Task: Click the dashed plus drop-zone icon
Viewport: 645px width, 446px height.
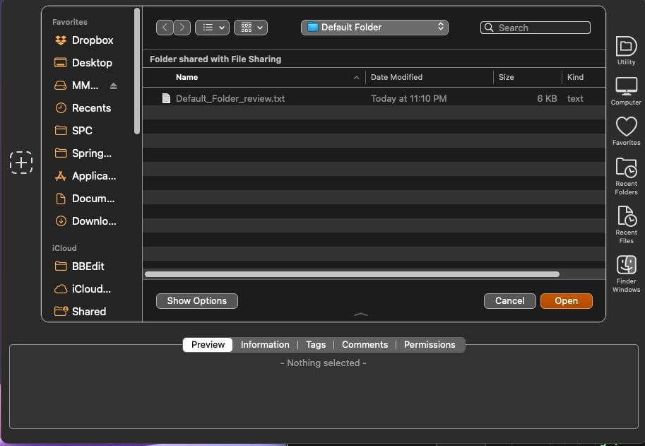Action: pos(21,163)
